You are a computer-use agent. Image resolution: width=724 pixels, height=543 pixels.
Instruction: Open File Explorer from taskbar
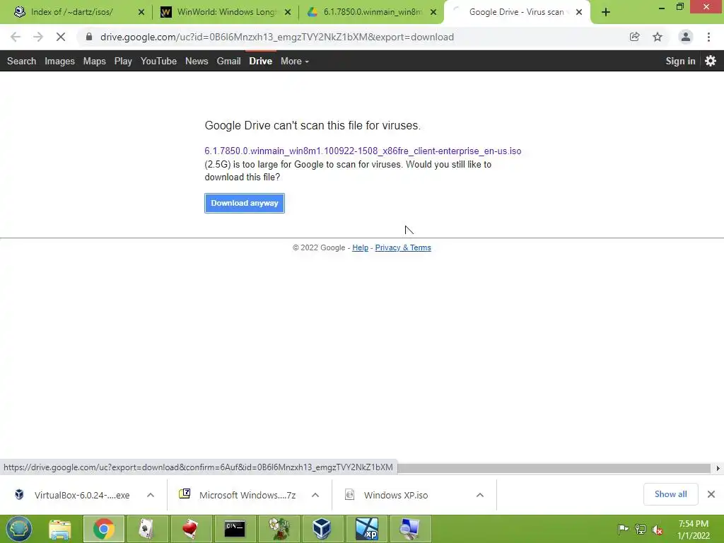tap(60, 529)
